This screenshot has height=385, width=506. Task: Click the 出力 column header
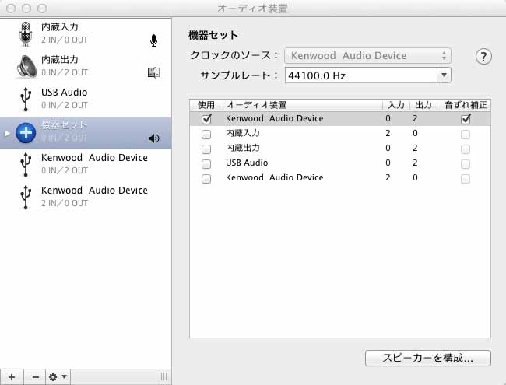tap(423, 105)
